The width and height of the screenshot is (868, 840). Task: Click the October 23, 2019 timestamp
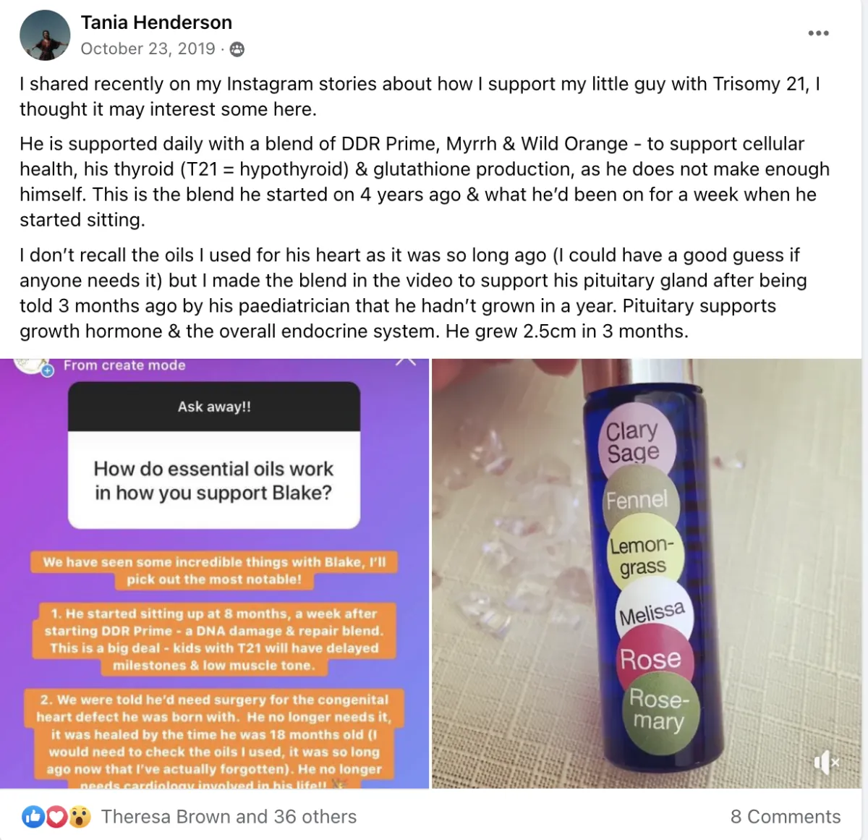tap(148, 48)
